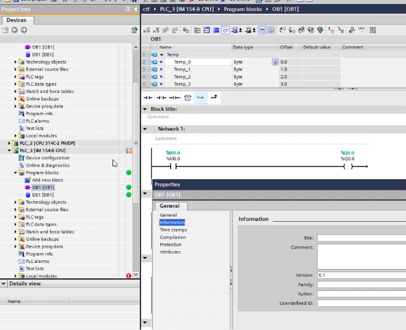Open the Attributes properties section
Viewport: 406px width, 330px height.
point(170,252)
